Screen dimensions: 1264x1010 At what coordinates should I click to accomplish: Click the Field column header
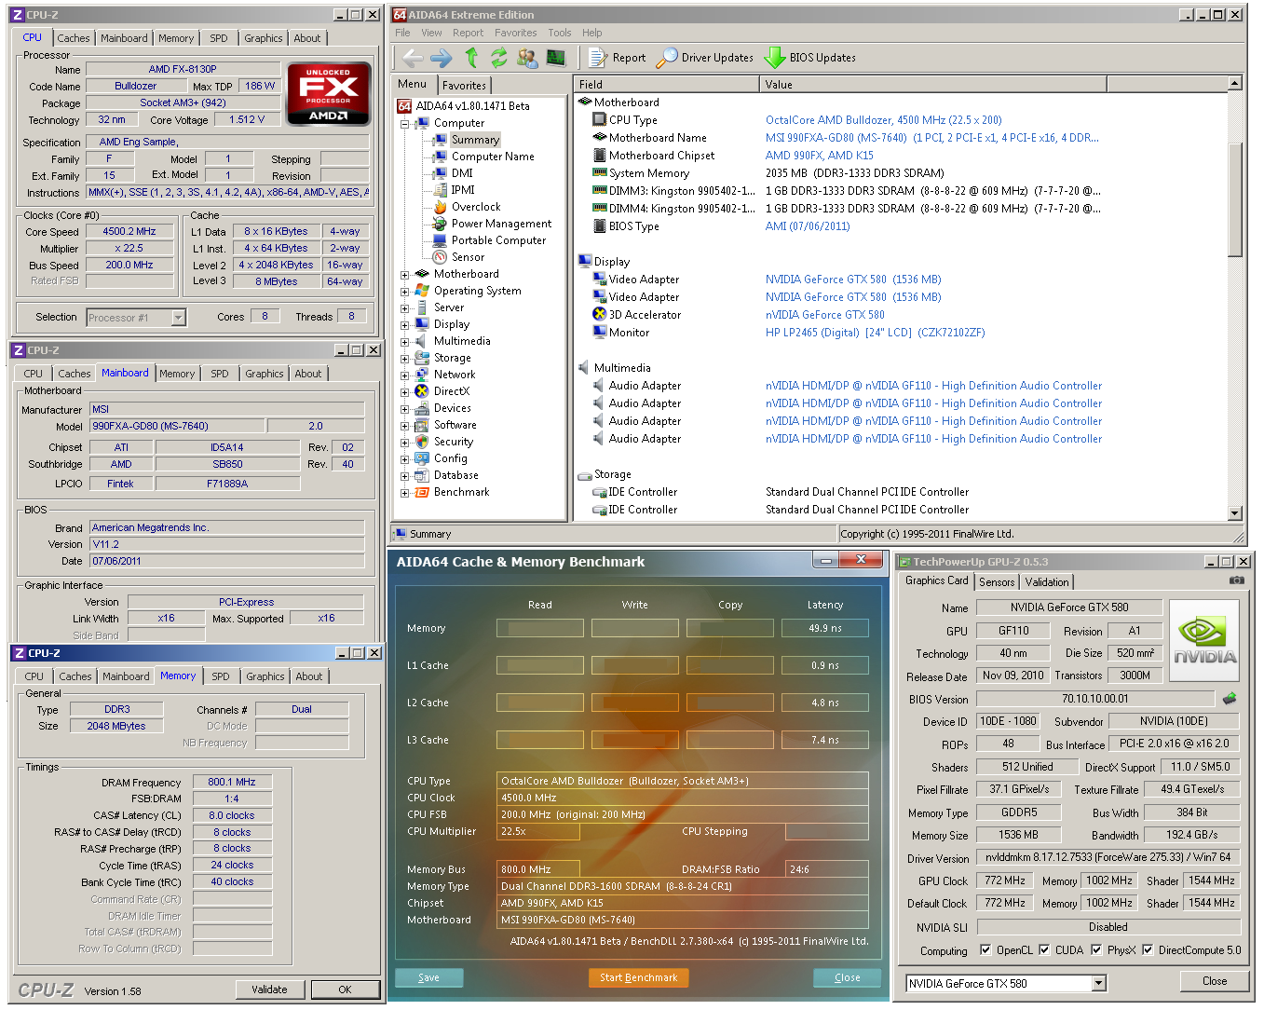tap(667, 84)
